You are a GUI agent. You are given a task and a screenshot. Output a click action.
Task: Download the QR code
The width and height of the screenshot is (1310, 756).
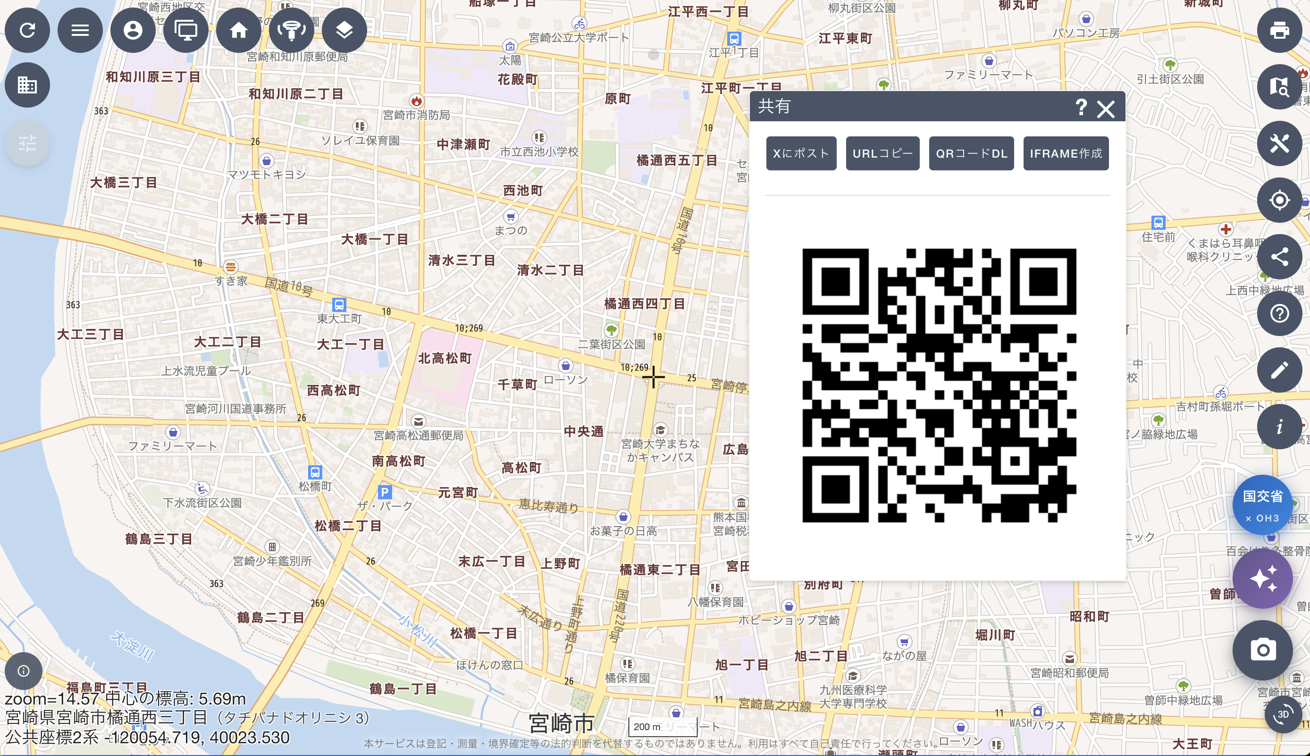click(x=971, y=154)
